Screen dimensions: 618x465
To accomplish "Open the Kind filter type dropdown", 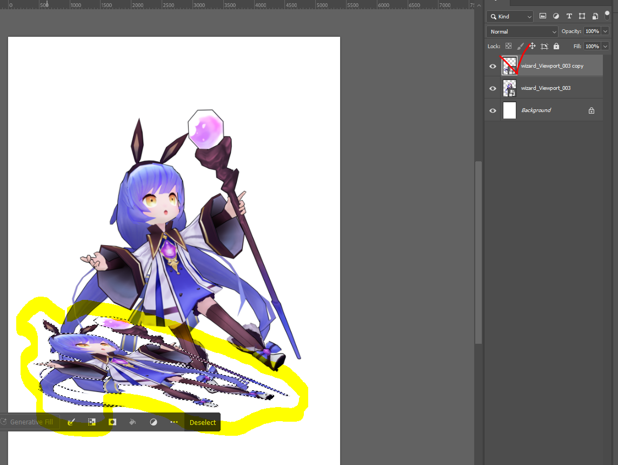I will [510, 16].
